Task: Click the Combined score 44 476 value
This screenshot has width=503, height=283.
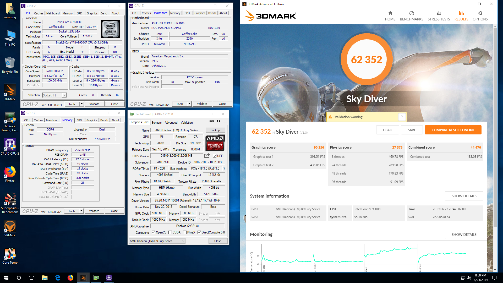Action: pos(475,148)
